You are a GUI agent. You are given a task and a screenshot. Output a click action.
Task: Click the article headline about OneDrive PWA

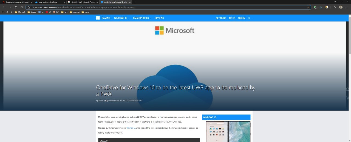pyautogui.click(x=175, y=91)
